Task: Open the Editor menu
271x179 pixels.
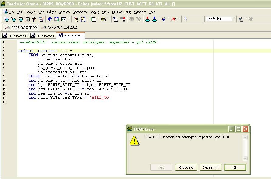Action: (x=51, y=12)
